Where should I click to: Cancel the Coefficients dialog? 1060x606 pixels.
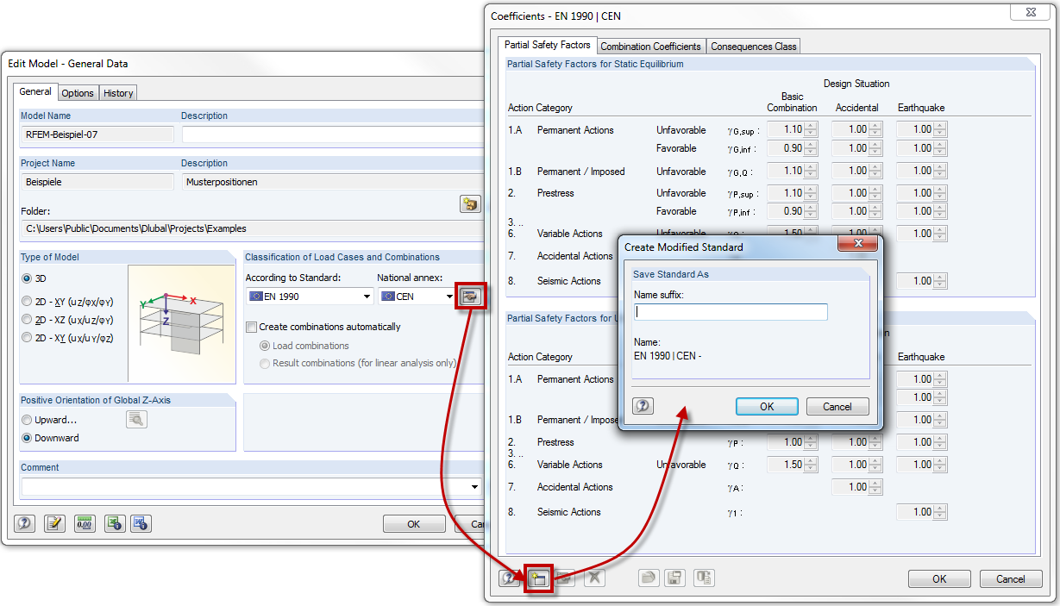(1010, 578)
